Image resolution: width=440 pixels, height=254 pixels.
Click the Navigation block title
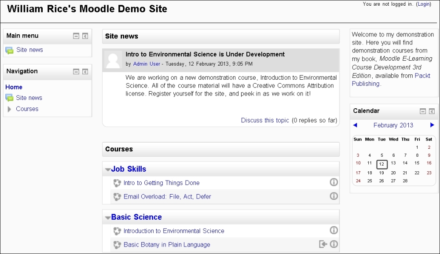[22, 71]
